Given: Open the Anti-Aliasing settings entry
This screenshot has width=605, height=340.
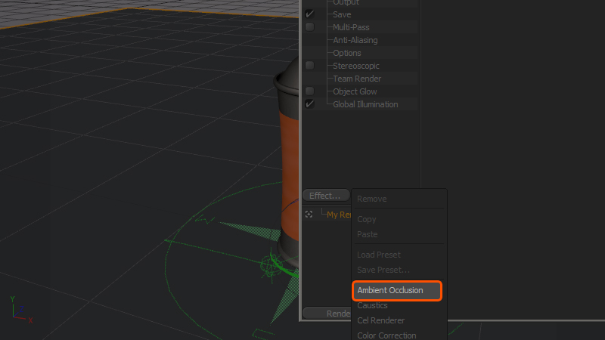Looking at the screenshot, I should point(355,40).
